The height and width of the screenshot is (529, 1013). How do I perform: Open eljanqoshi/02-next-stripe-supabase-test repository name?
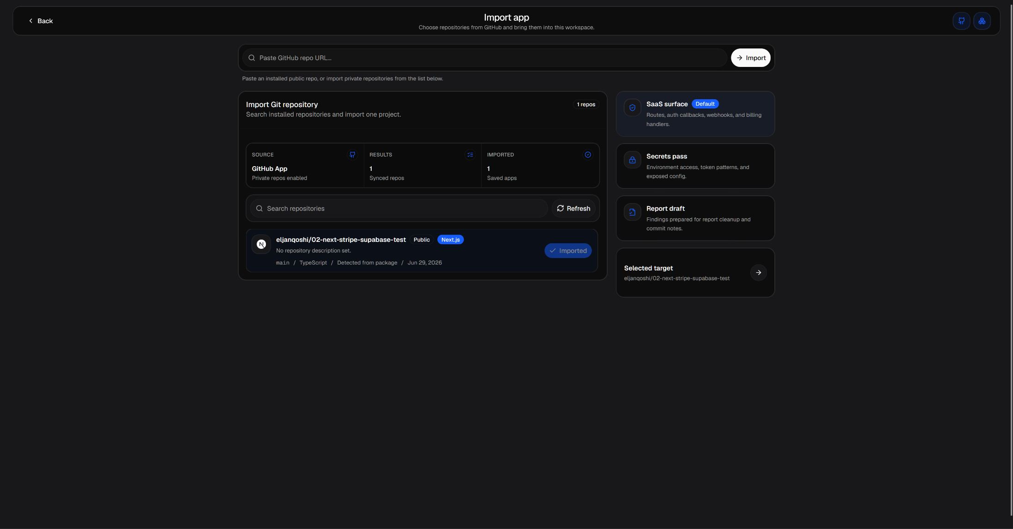(341, 240)
